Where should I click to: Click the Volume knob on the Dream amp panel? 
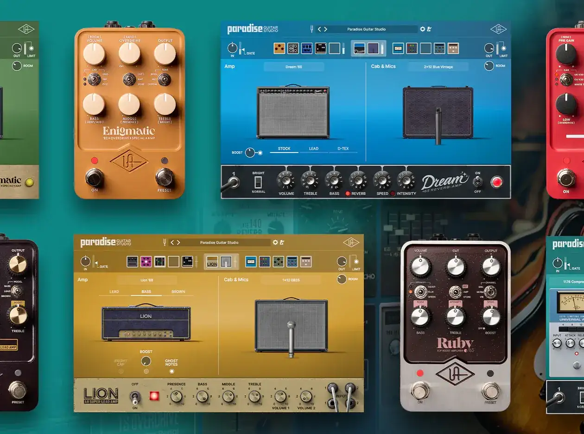(x=286, y=180)
